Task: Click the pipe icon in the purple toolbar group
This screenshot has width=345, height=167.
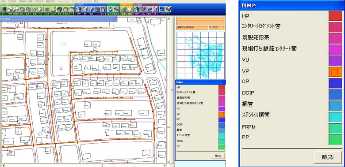Action: (x=149, y=9)
